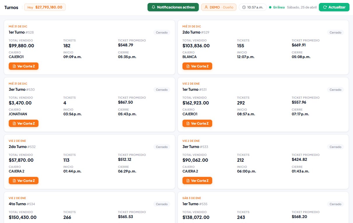Click the refresh icon in the Actualizar button
Image resolution: width=353 pixels, height=223 pixels.
[325, 7]
